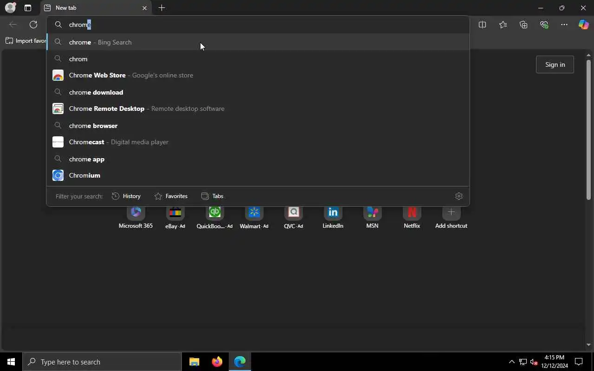Click into the address bar text field

point(258,25)
